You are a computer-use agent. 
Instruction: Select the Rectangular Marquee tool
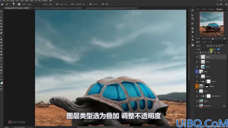pos(1,15)
